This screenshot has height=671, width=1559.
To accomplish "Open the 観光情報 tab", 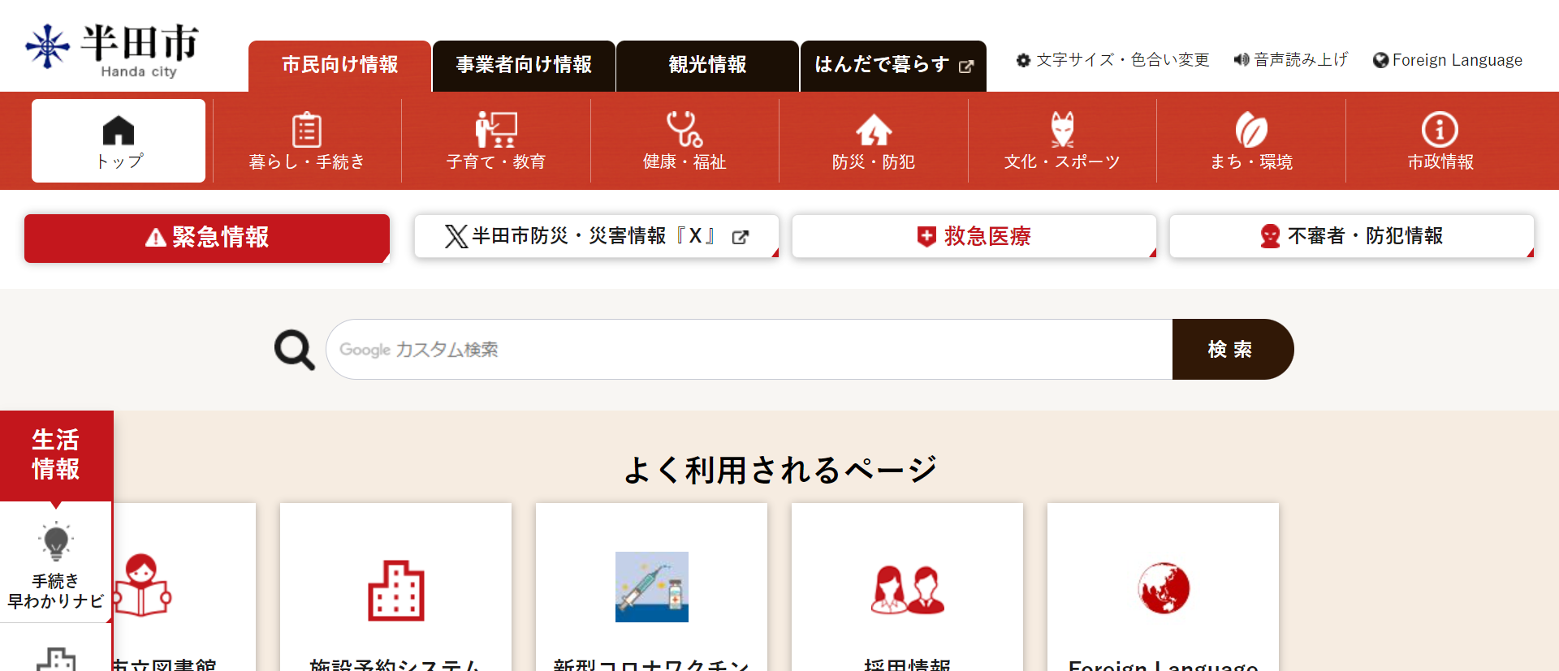I will point(707,65).
